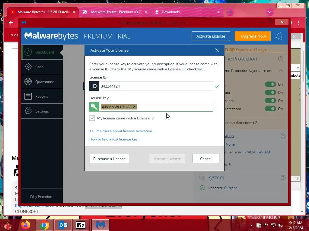
Task: Close the YouTube Malware Bytes tab
Action: click(74, 12)
